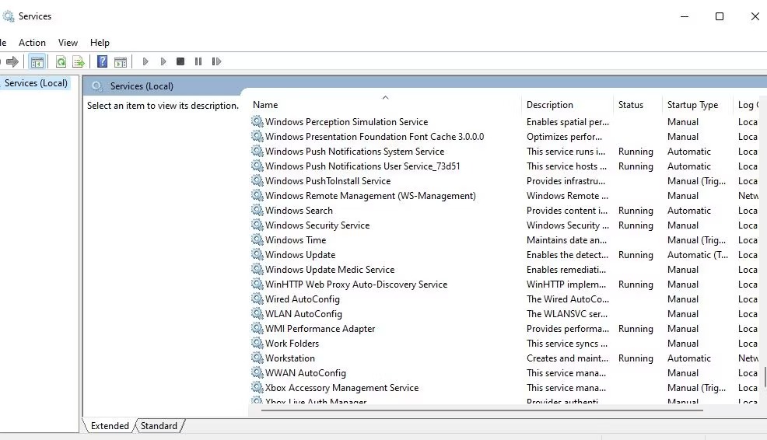Click gear icon of Wired AutoConfig service
Viewport: 767px width, 440px height.
pos(257,299)
